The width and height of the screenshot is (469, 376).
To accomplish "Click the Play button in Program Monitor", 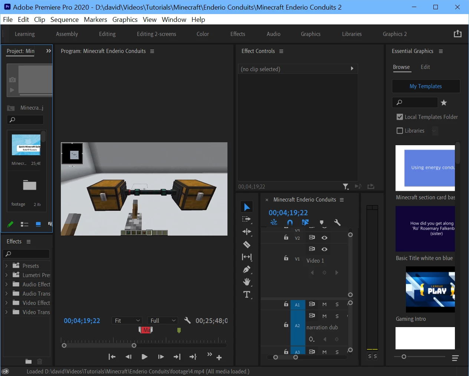I will coord(145,357).
